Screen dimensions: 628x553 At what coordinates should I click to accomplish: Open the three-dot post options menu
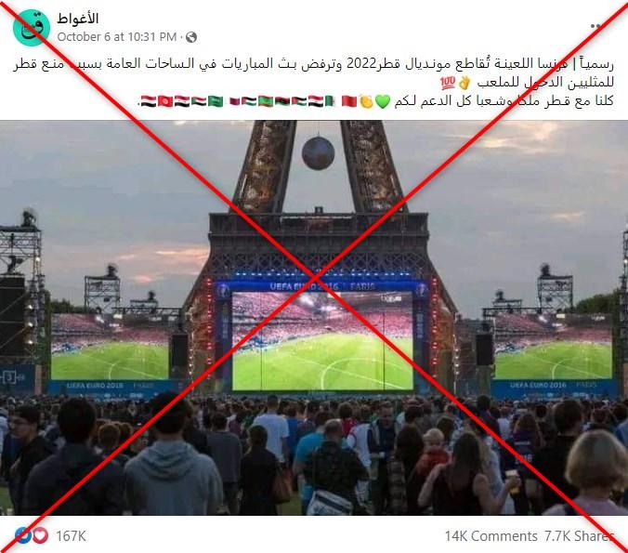pos(595,26)
